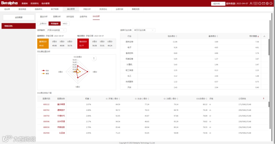Open the 组合管理 top menu
The width and height of the screenshot is (275, 144).
45,4
